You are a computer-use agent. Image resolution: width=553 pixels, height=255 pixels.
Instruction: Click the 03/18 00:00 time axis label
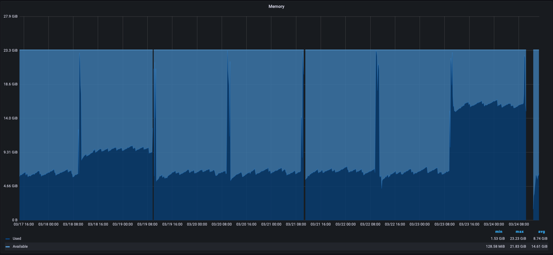point(48,224)
